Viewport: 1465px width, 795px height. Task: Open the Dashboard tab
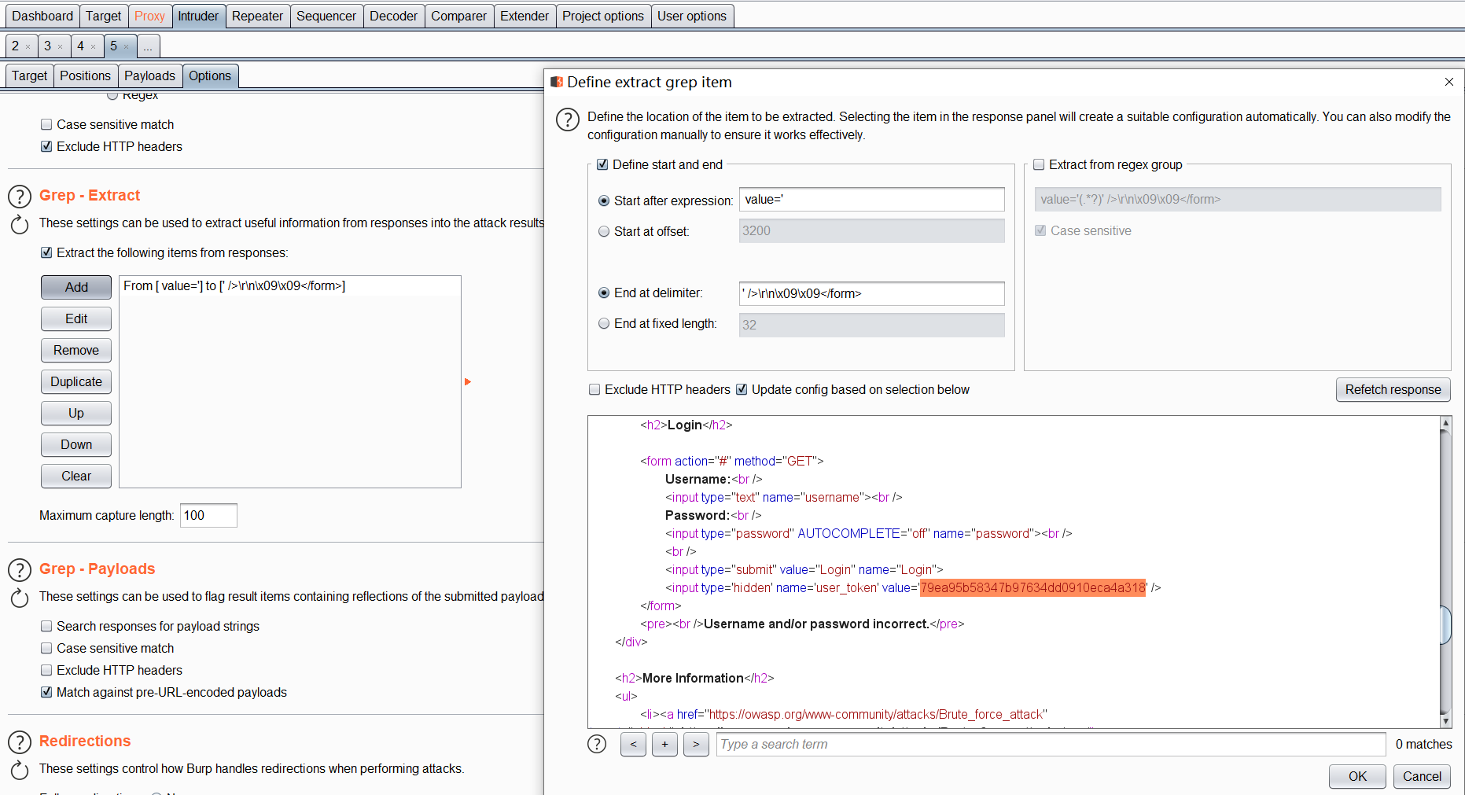pos(42,16)
